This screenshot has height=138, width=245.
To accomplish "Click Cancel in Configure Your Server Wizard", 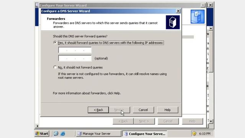I will (168, 121).
